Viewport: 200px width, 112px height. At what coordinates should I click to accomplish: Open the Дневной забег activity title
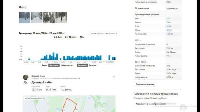pyautogui.click(x=42, y=82)
